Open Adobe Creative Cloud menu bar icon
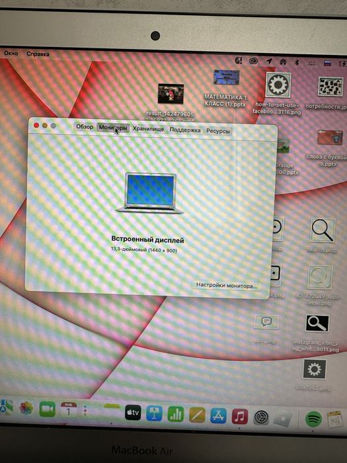Viewport: 347px width, 463px height. coord(253,61)
